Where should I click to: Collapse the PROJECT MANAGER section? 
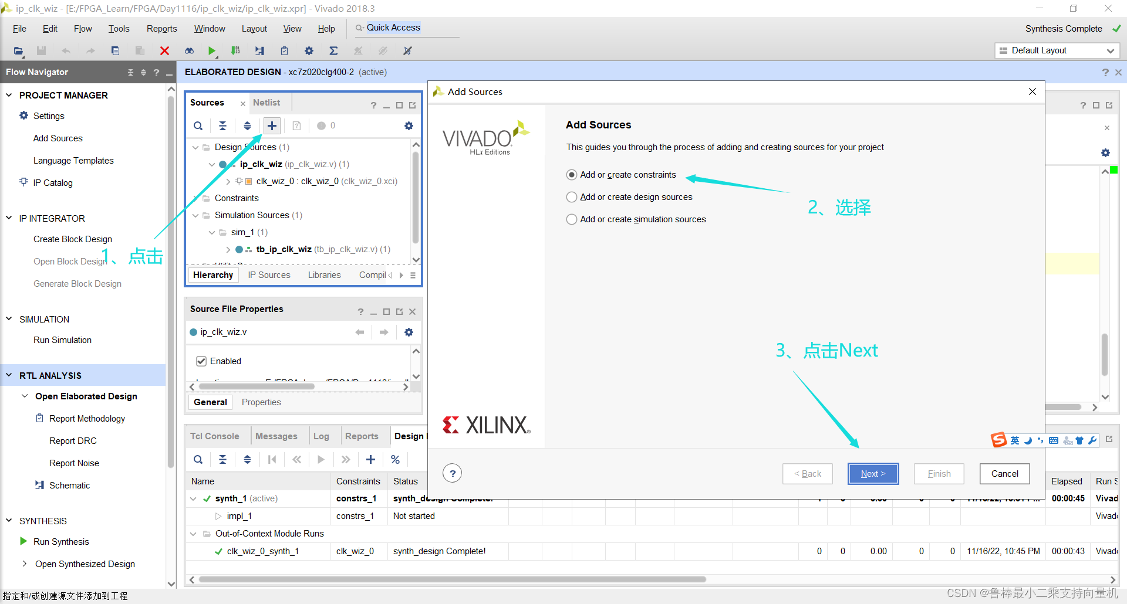click(x=9, y=95)
